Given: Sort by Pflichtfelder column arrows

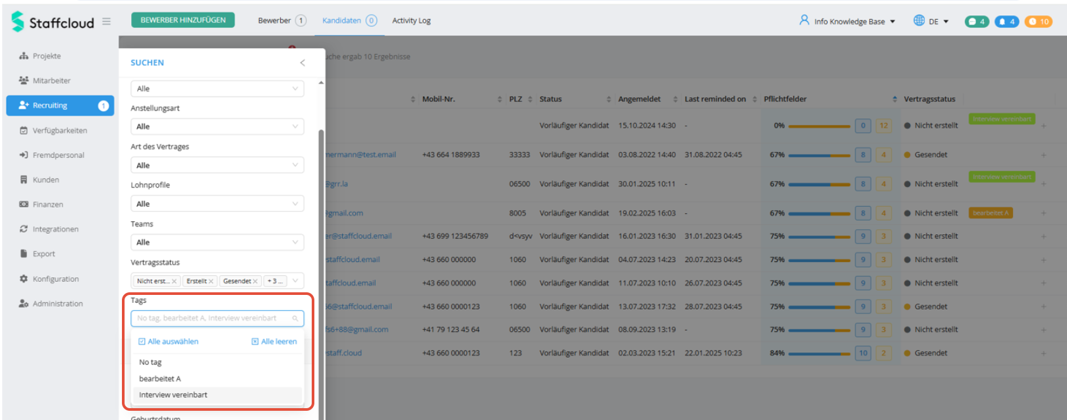Looking at the screenshot, I should pos(894,99).
